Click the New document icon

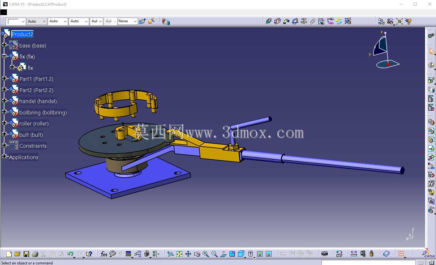(x=9, y=254)
